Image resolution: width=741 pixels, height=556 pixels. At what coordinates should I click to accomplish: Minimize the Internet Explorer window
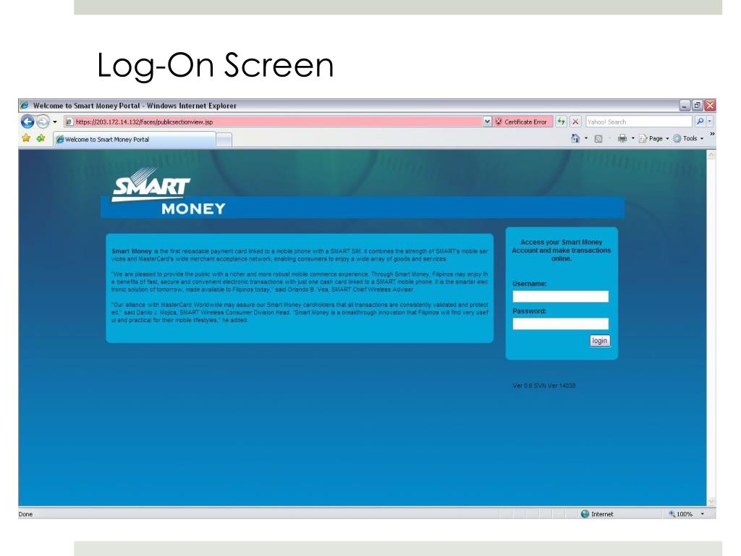[x=685, y=106]
